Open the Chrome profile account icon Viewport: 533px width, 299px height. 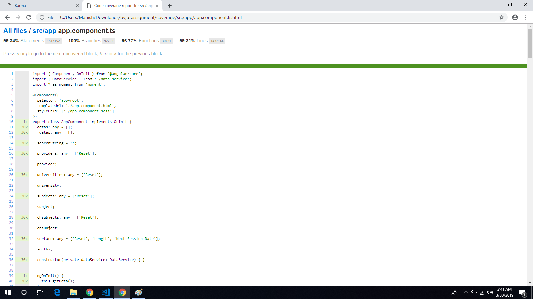pos(515,17)
